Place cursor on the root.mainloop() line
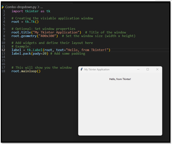 point(26,71)
